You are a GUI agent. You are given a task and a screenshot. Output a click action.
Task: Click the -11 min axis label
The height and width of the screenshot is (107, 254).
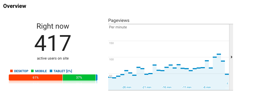(186, 87)
